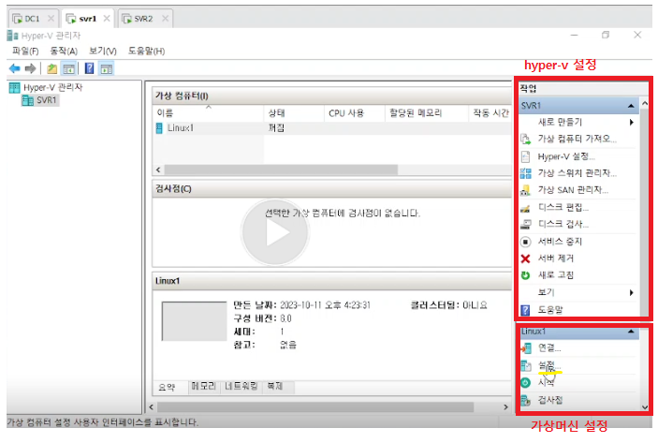Click 새로 고침 refresh action

tap(556, 275)
